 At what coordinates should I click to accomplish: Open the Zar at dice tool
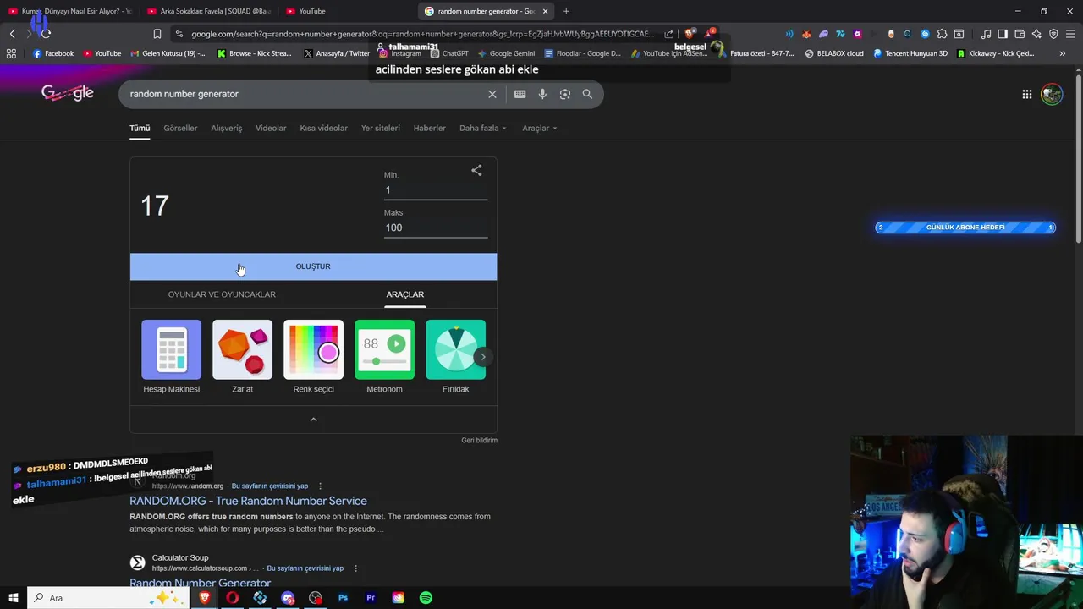pos(243,356)
